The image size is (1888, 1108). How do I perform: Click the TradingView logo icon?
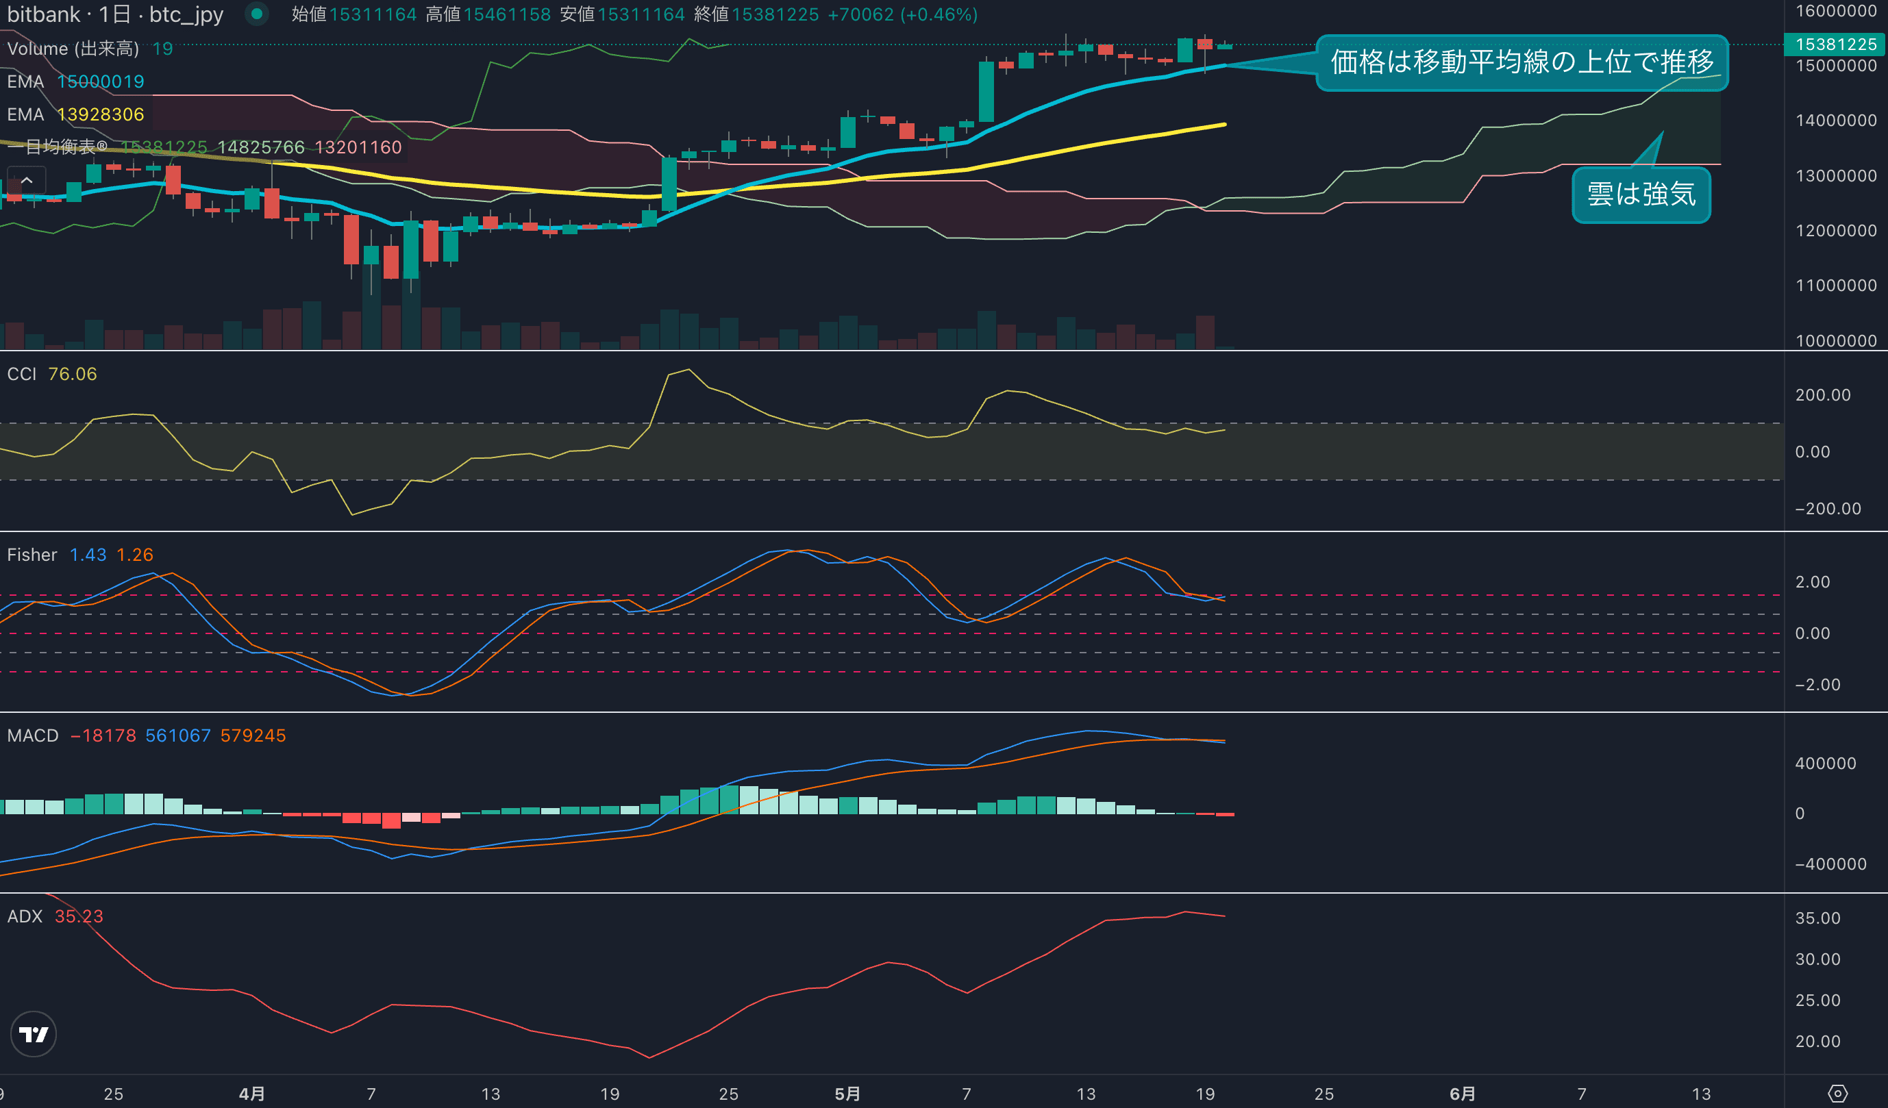point(33,1034)
